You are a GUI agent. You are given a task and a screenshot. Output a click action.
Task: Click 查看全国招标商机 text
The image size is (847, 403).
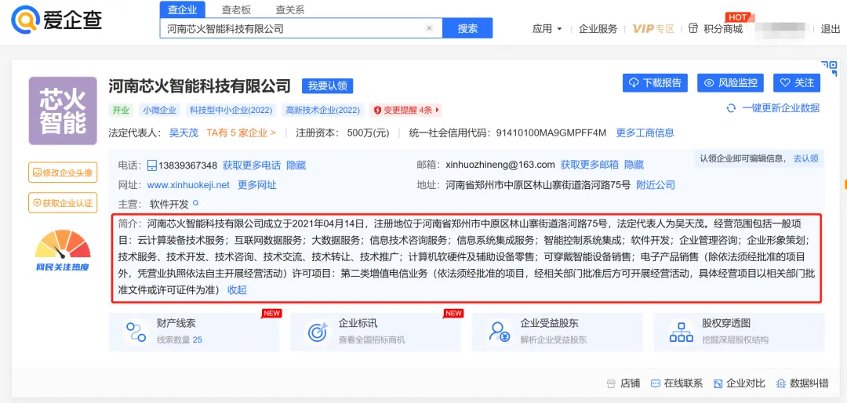pos(372,340)
